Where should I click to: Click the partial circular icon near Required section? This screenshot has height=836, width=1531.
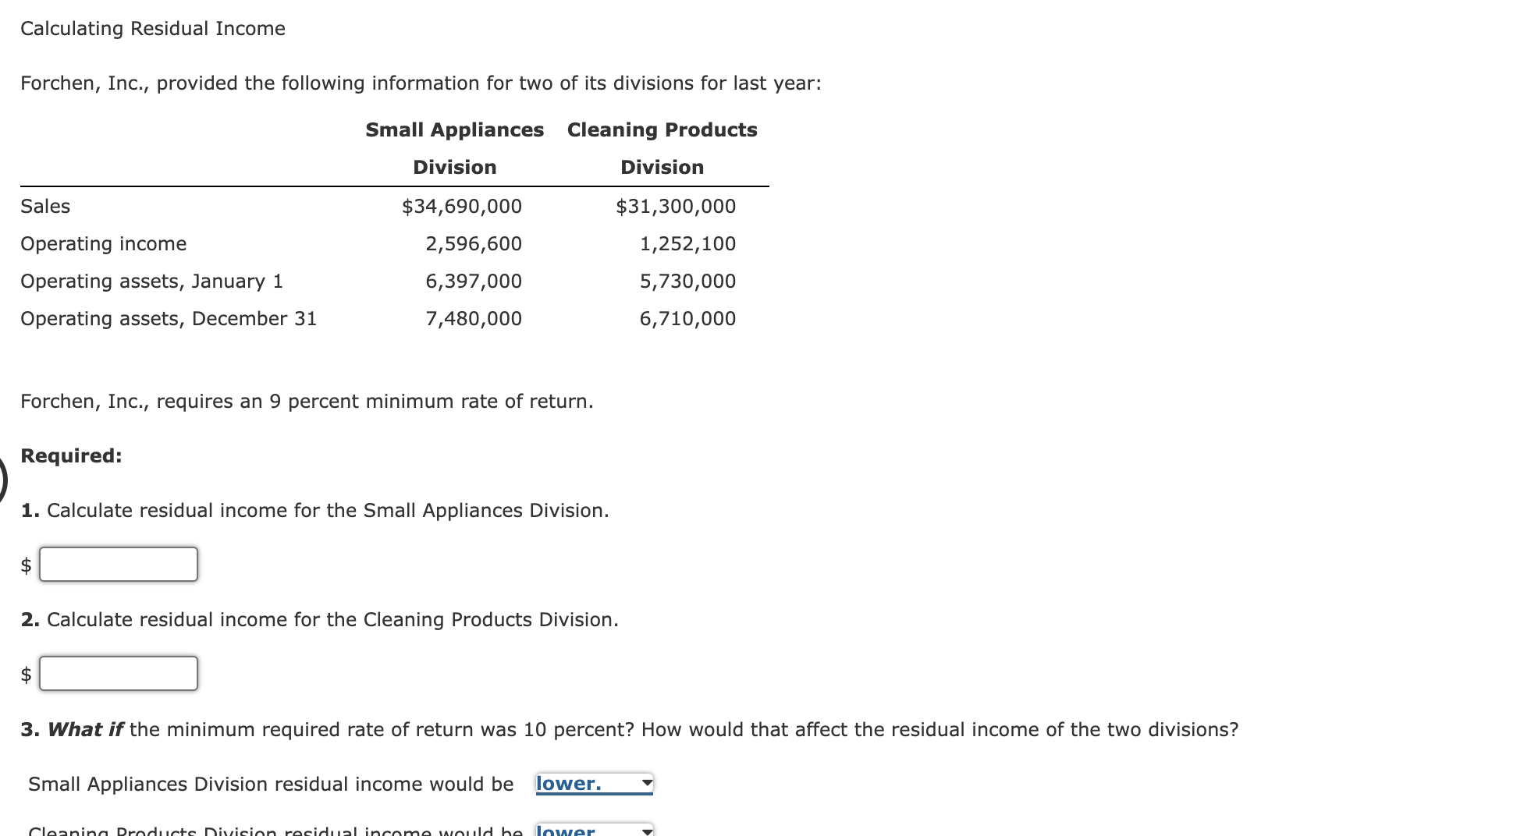(3, 482)
